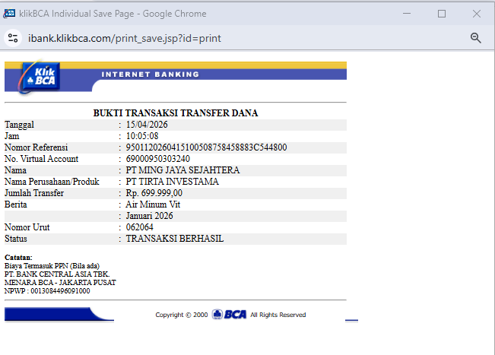Click the NPWP number 0013084496091000
The width and height of the screenshot is (495, 355).
pyautogui.click(x=60, y=290)
